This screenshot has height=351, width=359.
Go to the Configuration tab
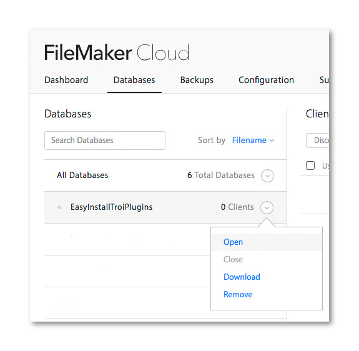pyautogui.click(x=266, y=80)
